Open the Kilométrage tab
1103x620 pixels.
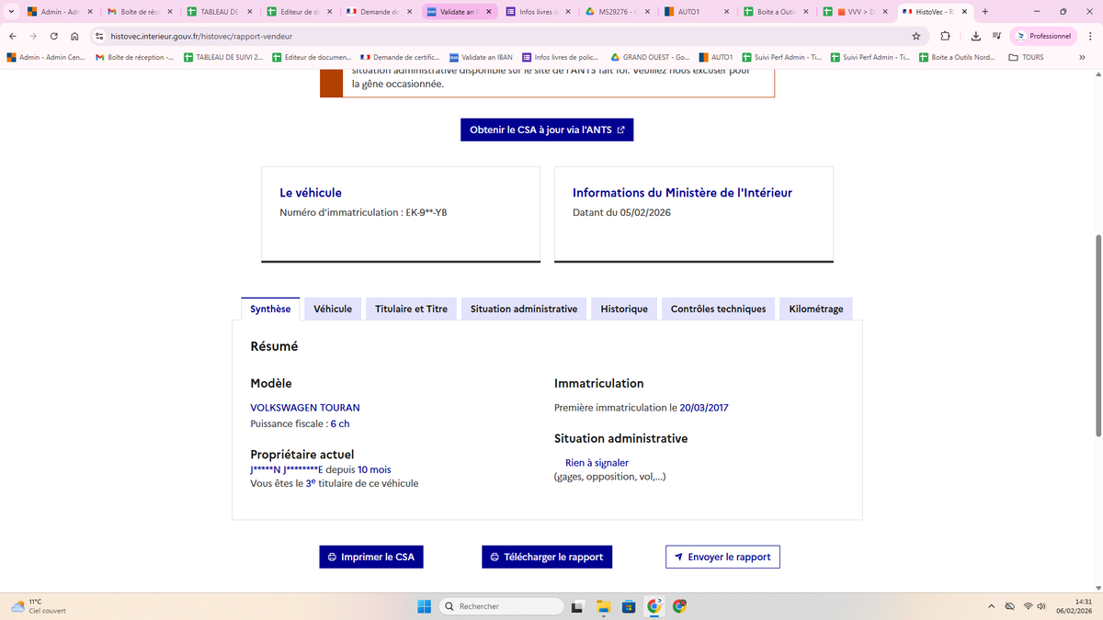click(816, 309)
